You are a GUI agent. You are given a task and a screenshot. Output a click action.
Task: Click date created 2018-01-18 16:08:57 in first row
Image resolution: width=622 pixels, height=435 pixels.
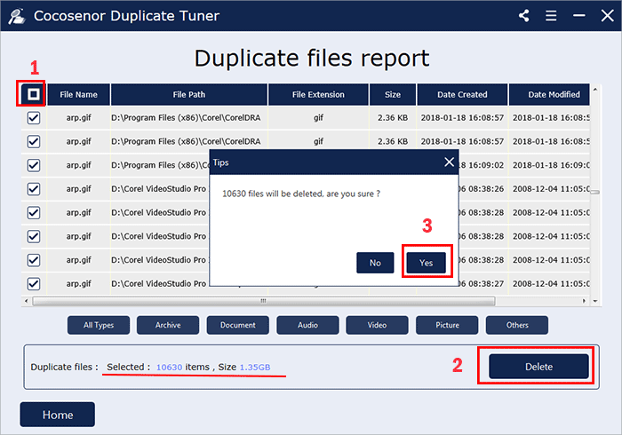462,118
